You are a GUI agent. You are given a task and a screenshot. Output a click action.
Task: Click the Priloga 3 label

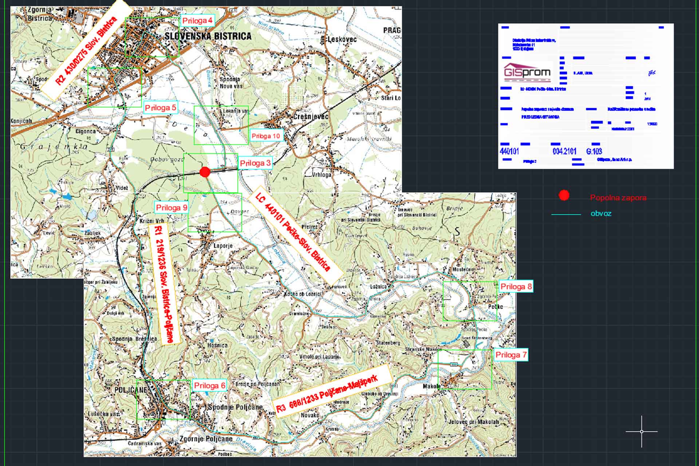[x=255, y=163]
